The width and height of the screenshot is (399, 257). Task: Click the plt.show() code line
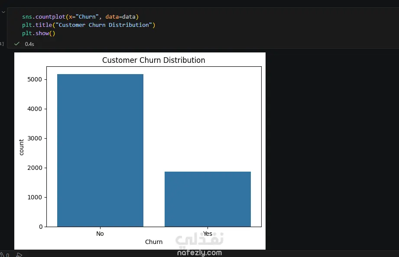pos(39,33)
